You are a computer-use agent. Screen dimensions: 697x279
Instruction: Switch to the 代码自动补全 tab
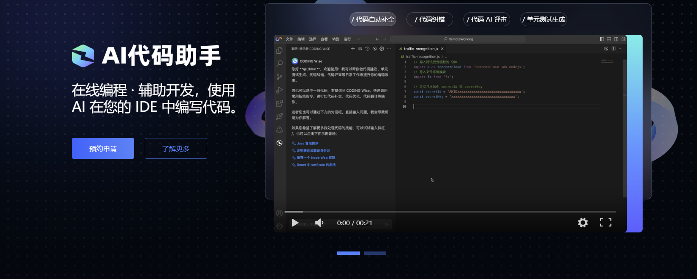click(x=373, y=19)
